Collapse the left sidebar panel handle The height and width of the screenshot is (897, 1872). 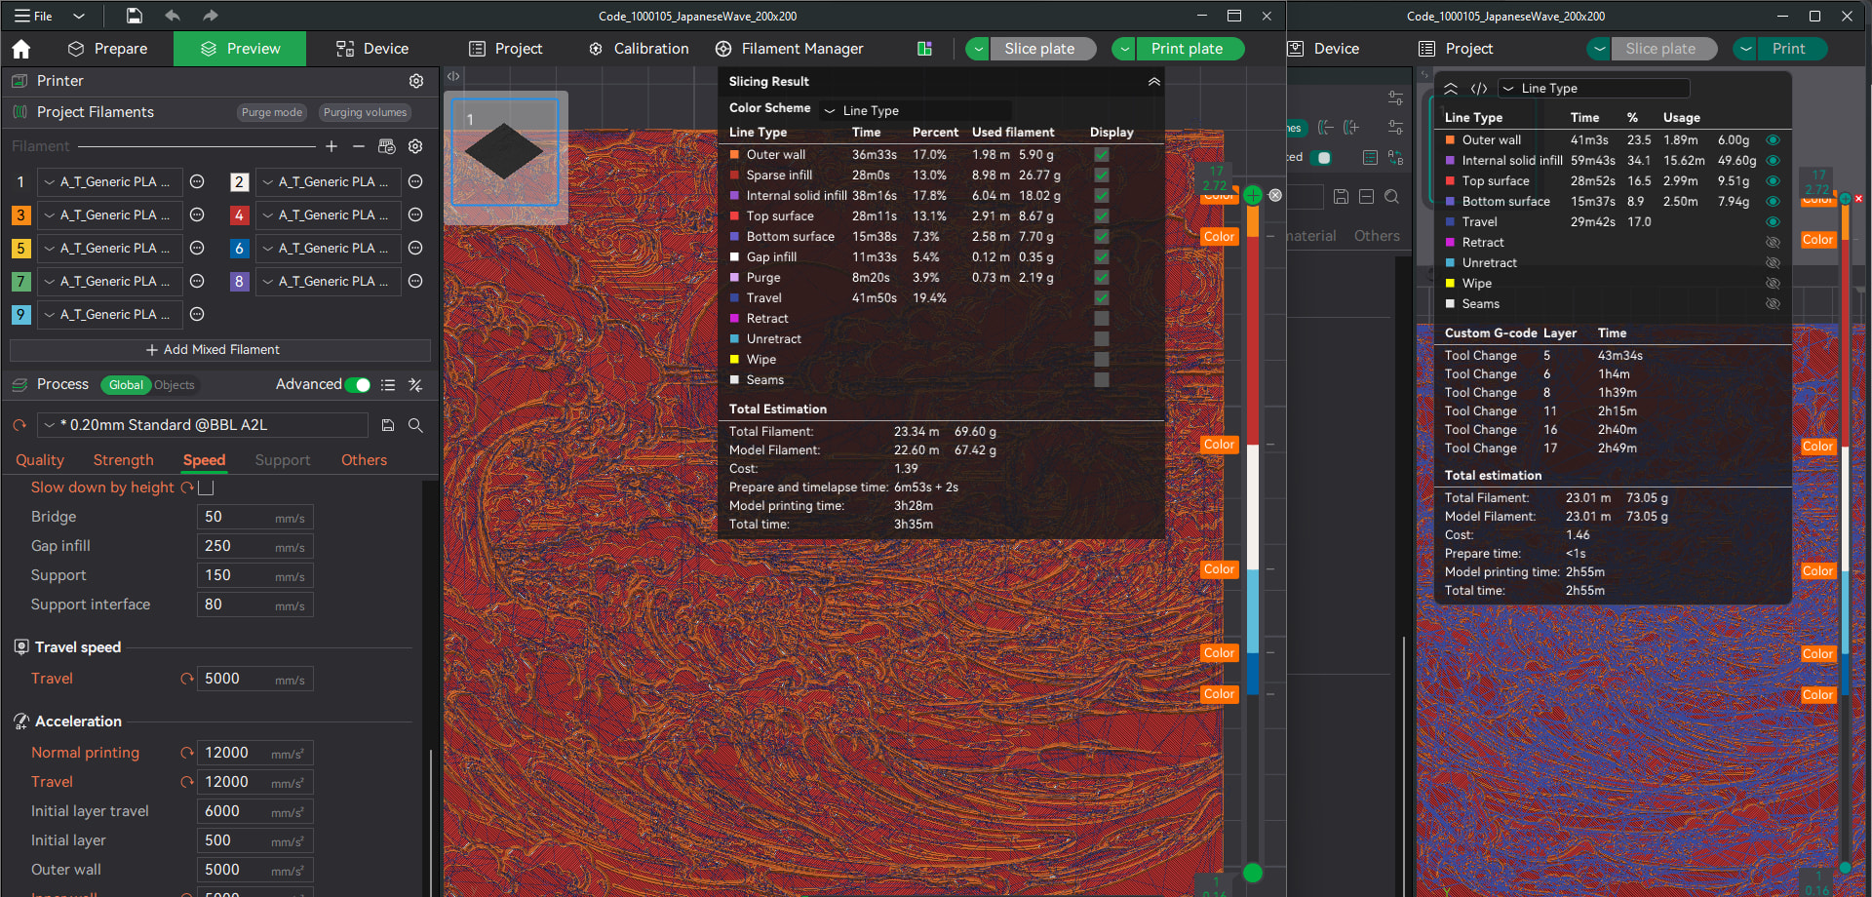click(453, 76)
